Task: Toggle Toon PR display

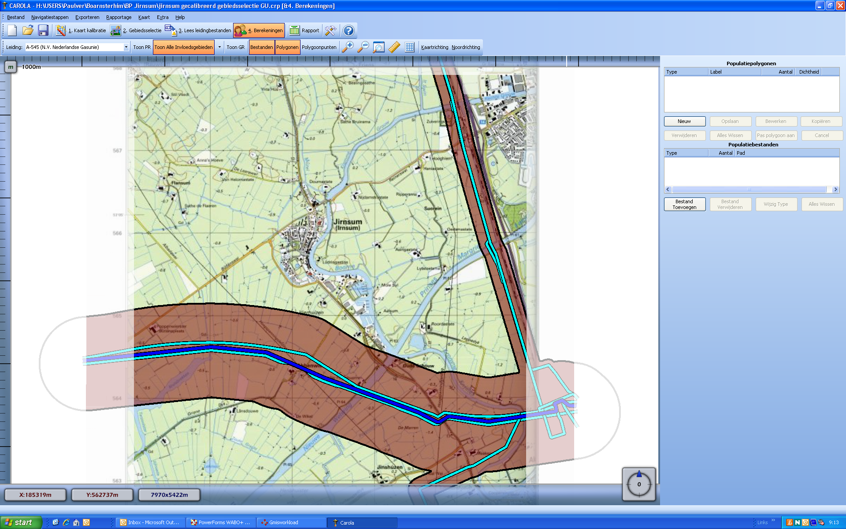Action: click(x=142, y=47)
